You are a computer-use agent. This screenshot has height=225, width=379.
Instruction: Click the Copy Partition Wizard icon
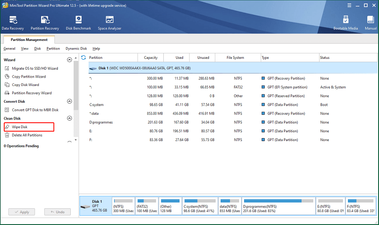[x=7, y=77]
